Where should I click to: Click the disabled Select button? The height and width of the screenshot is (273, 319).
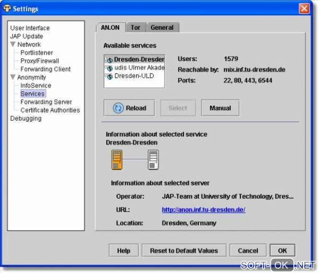click(x=178, y=108)
